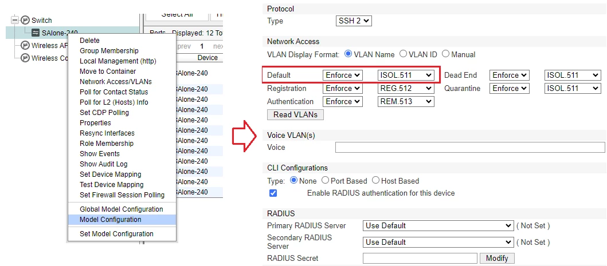Select Manual VLAN display format
The height and width of the screenshot is (266, 607).
[445, 54]
